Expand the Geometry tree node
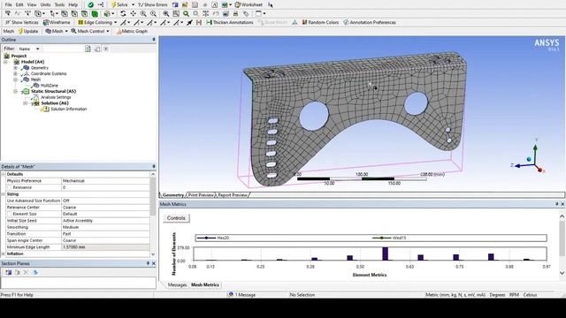This screenshot has width=566, height=318. tap(16, 68)
